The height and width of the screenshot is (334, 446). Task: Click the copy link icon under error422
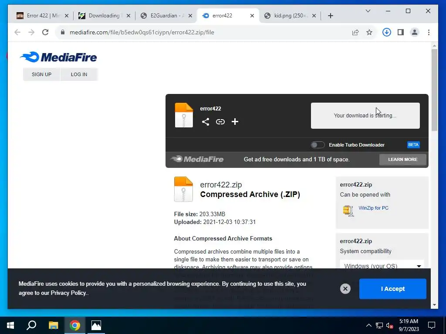pos(220,122)
